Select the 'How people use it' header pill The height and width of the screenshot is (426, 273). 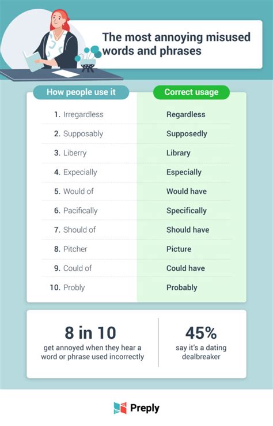coord(81,92)
